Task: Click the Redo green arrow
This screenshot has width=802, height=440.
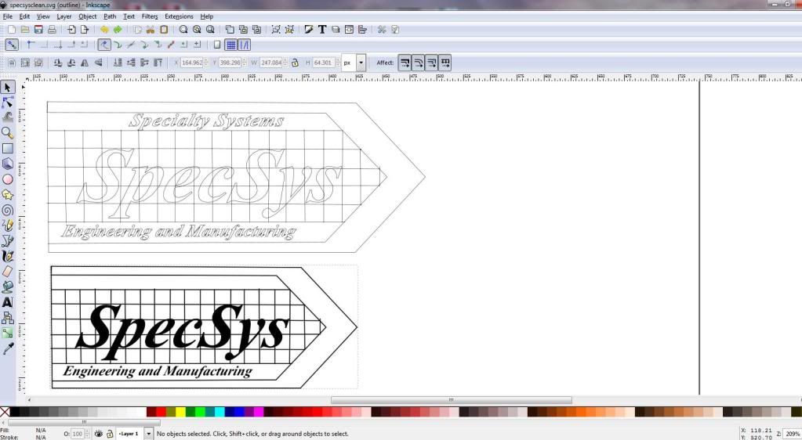Action: click(x=118, y=30)
